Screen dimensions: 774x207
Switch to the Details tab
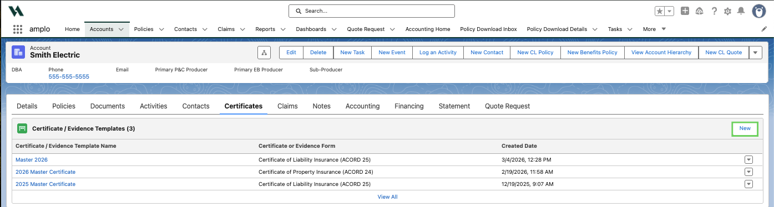coord(27,106)
